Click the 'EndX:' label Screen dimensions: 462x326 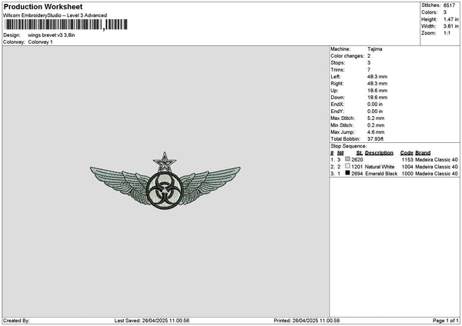337,105
